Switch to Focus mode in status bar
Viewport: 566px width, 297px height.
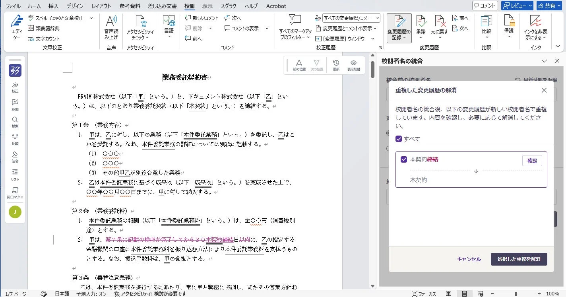pyautogui.click(x=424, y=294)
